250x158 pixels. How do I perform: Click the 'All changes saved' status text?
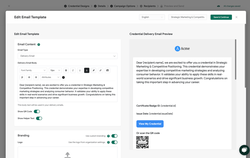(x=232, y=6)
